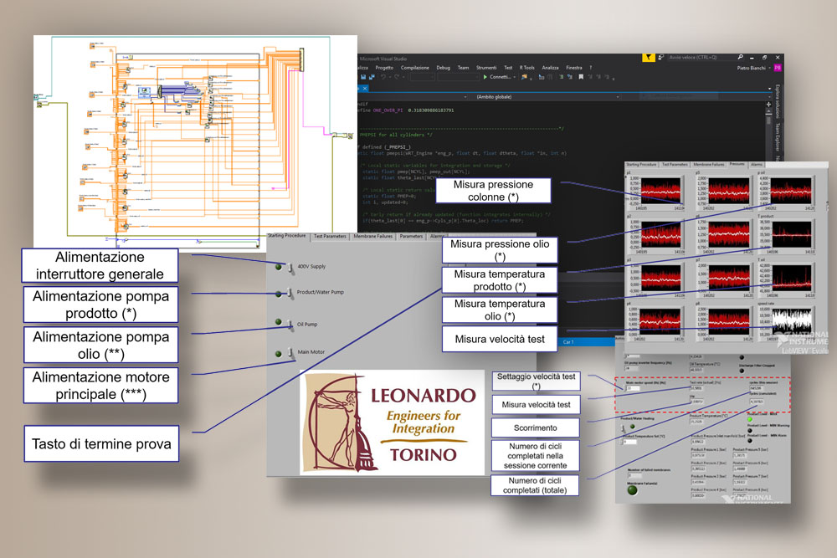Flip the 400V Supply switch

coord(290,267)
